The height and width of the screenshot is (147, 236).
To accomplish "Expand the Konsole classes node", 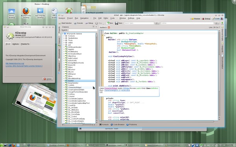I will click(x=64, y=36).
